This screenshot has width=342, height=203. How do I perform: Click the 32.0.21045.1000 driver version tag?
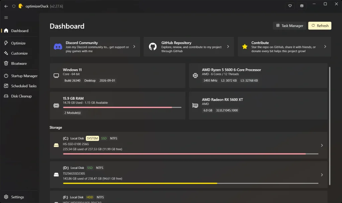coord(227,110)
